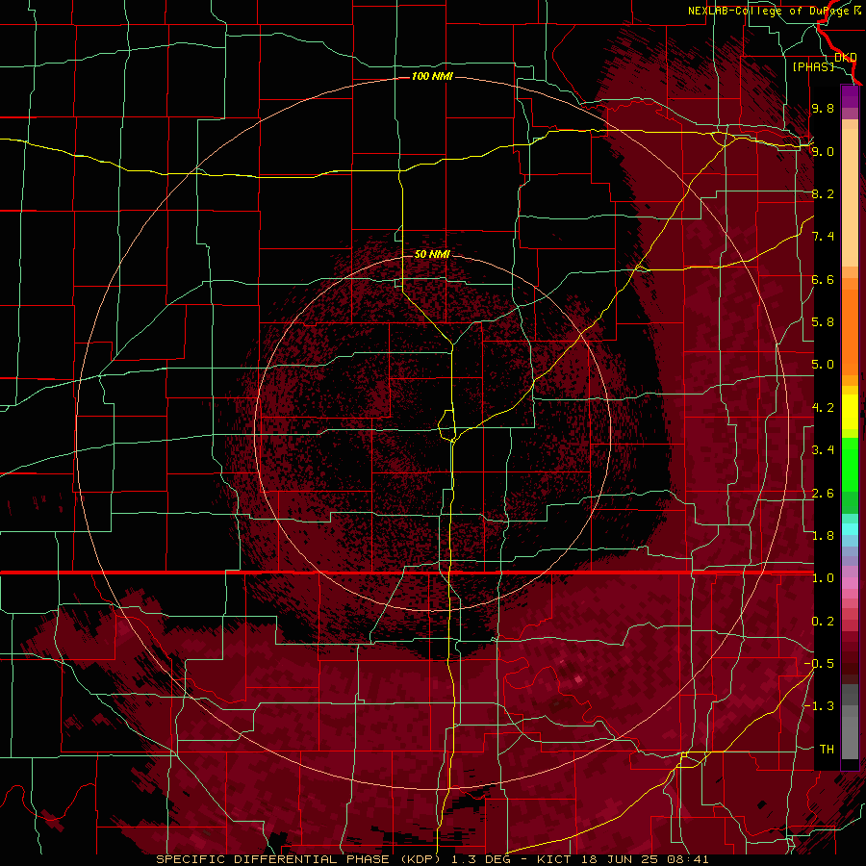Click the 1.8 scale label
This screenshot has width=866, height=866.
click(x=823, y=536)
